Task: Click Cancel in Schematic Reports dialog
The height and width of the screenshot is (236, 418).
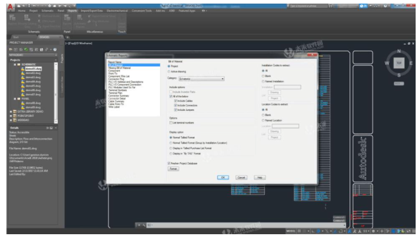Action: tap(241, 178)
